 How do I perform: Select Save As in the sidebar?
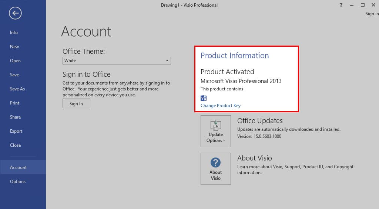coord(17,89)
